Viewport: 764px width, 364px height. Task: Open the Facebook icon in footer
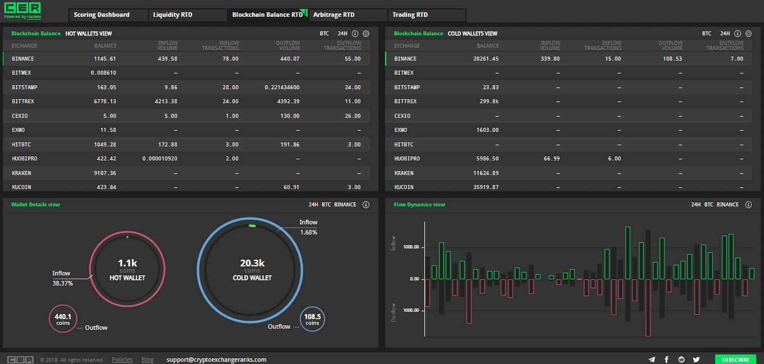tap(666, 360)
